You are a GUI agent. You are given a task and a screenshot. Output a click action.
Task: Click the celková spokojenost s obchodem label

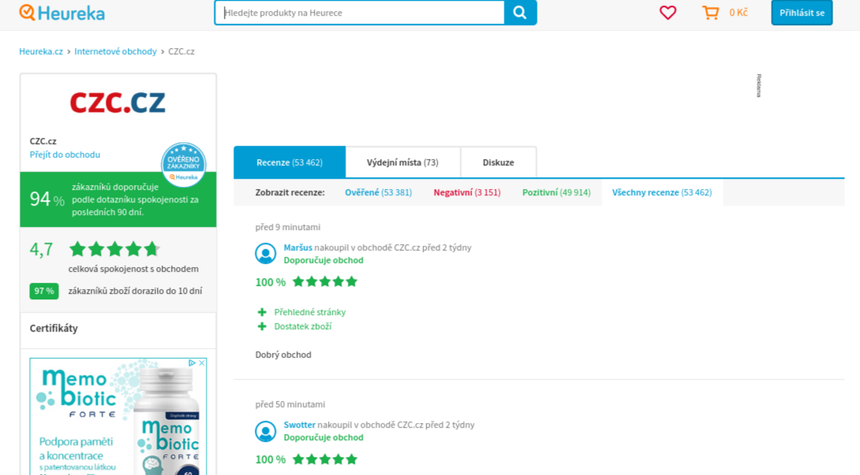[133, 269]
